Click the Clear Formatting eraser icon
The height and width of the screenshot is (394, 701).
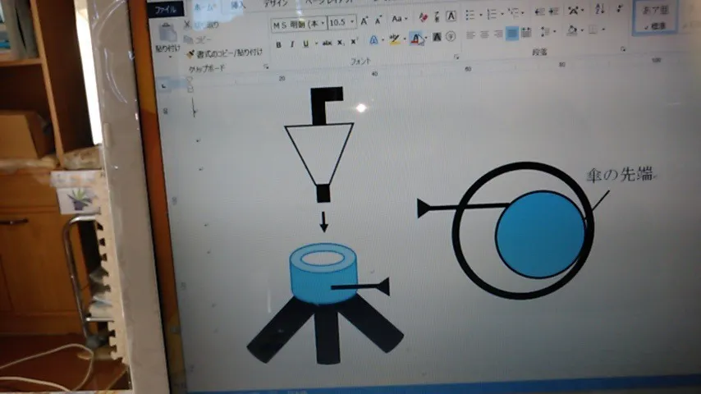pos(423,17)
